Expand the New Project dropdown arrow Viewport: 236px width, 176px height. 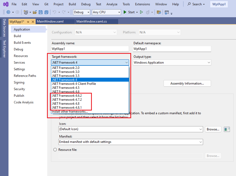(30, 12)
